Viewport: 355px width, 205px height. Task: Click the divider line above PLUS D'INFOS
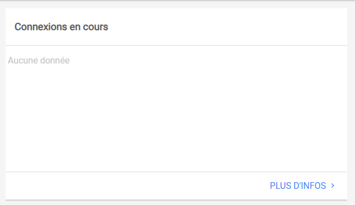(176, 172)
